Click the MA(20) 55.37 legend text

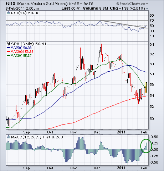point(21,56)
